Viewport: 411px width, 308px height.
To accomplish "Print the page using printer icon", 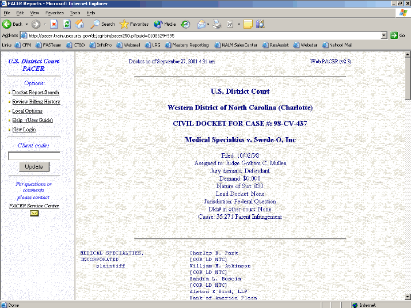I will point(217,25).
